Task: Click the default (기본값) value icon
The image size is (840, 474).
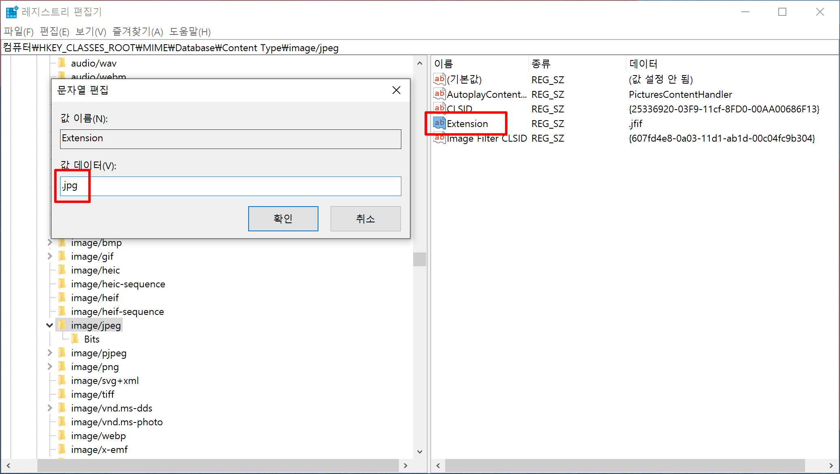Action: tap(439, 80)
